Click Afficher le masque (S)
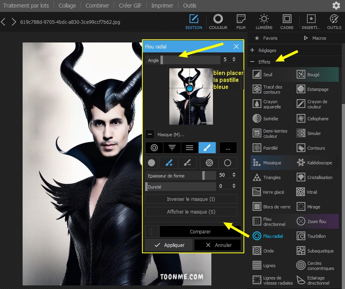 (191, 212)
